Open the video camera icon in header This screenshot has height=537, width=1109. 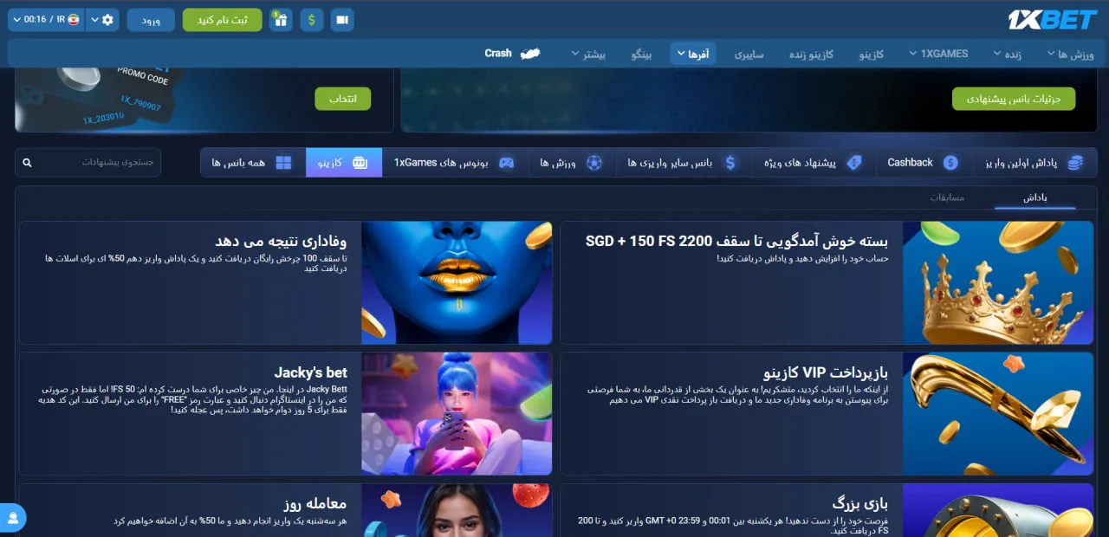pos(342,20)
